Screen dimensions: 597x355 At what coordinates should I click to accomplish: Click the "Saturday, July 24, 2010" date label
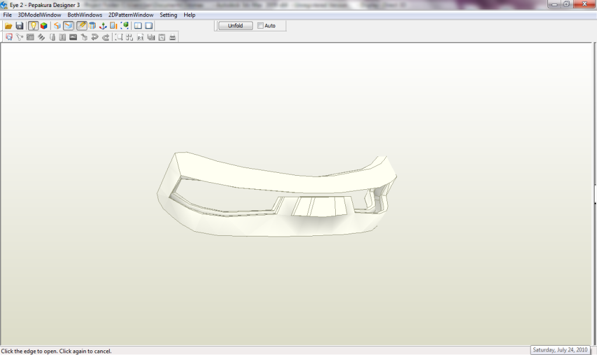click(x=560, y=350)
